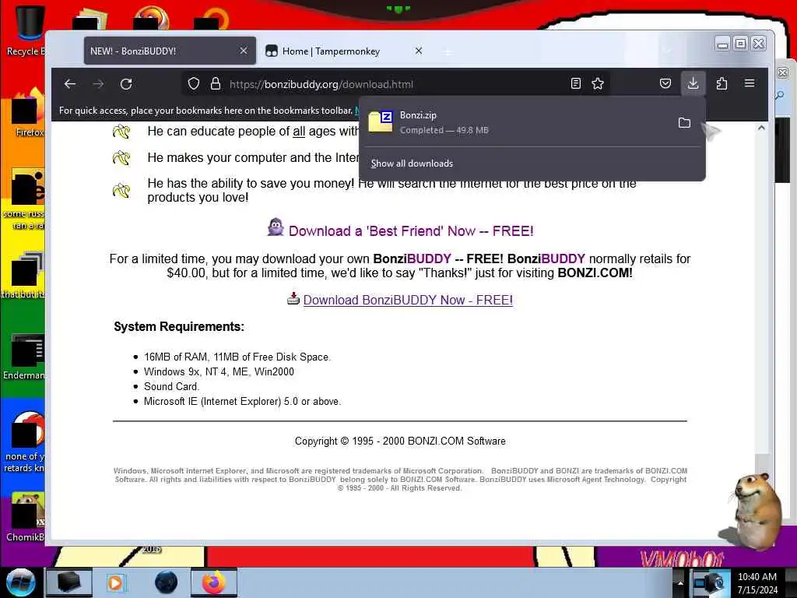Click the page scrollbar up arrow

coord(761,128)
